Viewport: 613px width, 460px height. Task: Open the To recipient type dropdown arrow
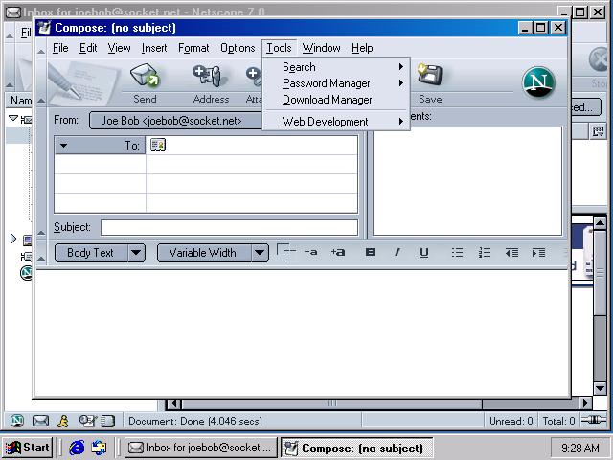63,146
